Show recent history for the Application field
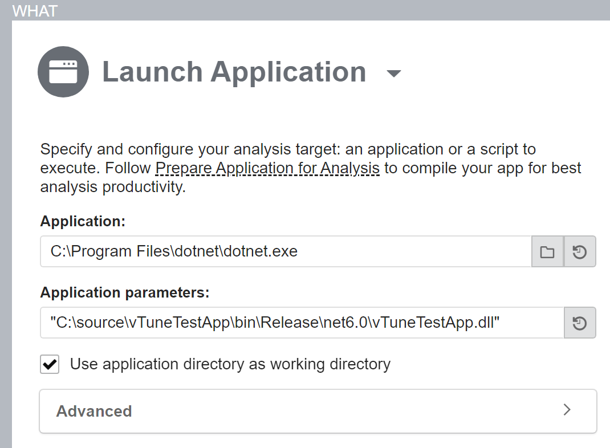 pos(580,252)
